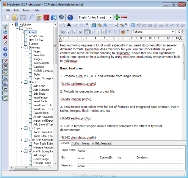The height and width of the screenshot is (178, 188).
Task: Toggle Strikethrough formatting button
Action: click(80, 32)
